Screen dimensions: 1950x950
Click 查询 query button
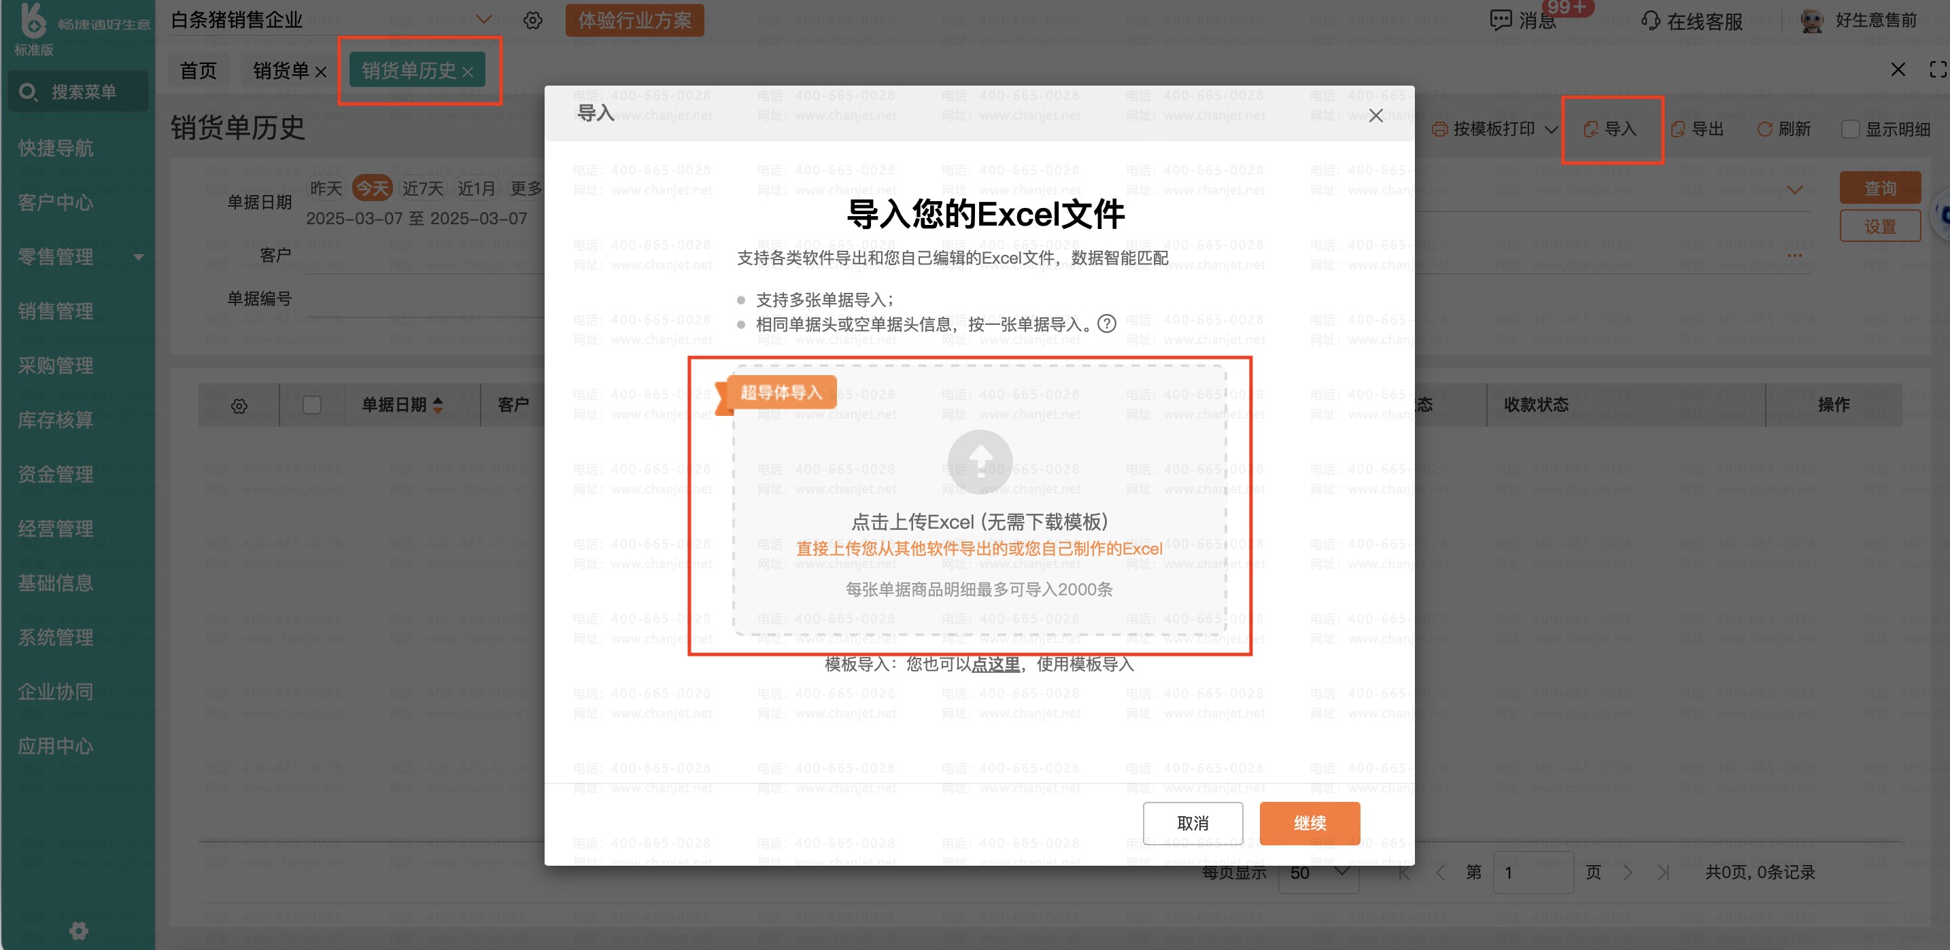[1881, 188]
